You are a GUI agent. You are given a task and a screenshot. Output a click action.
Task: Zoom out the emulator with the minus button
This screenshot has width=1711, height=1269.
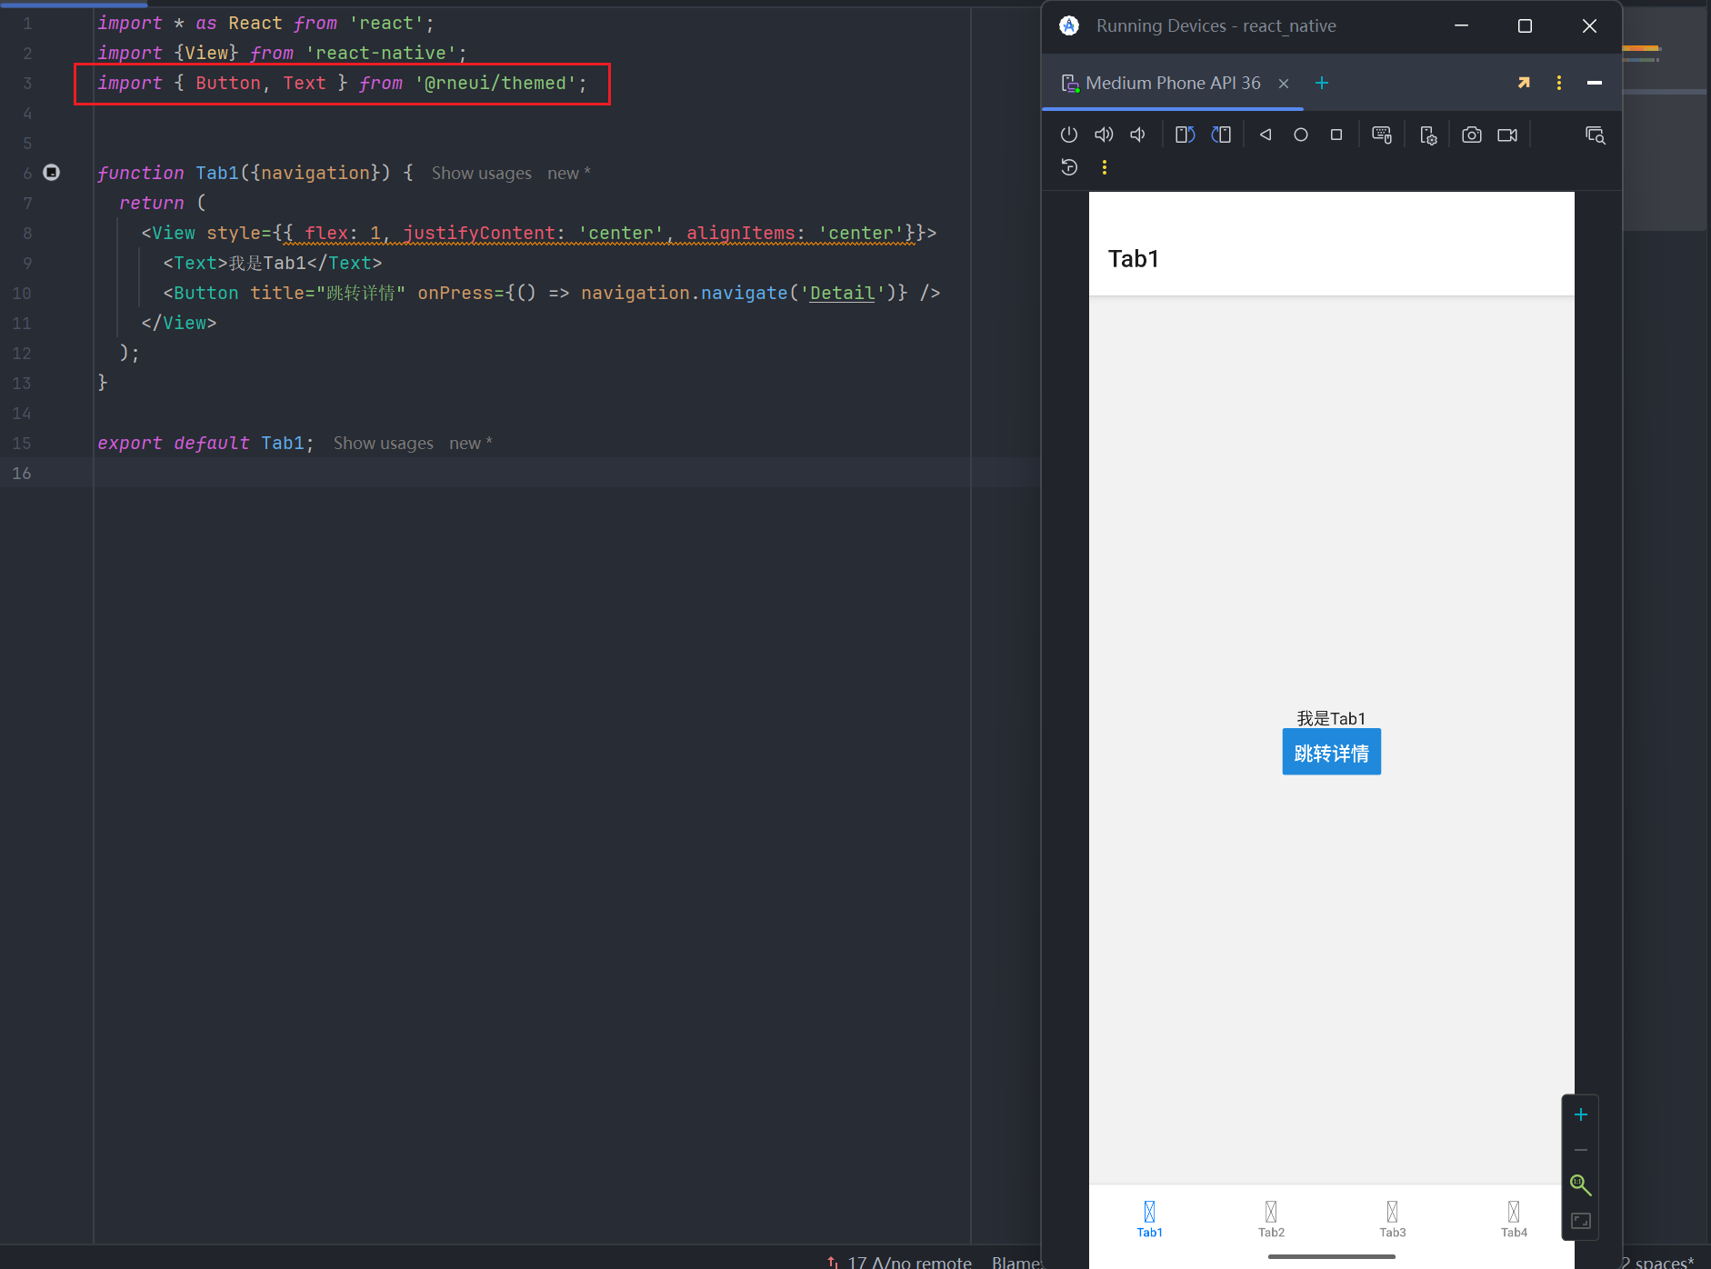[1581, 1150]
